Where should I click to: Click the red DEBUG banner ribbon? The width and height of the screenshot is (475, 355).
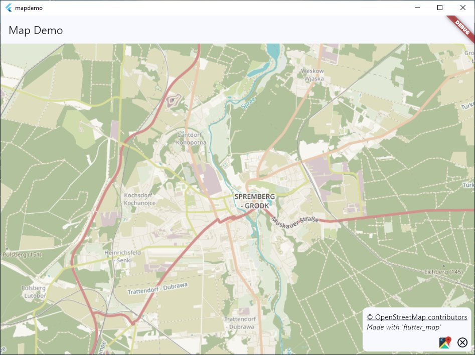click(x=462, y=28)
